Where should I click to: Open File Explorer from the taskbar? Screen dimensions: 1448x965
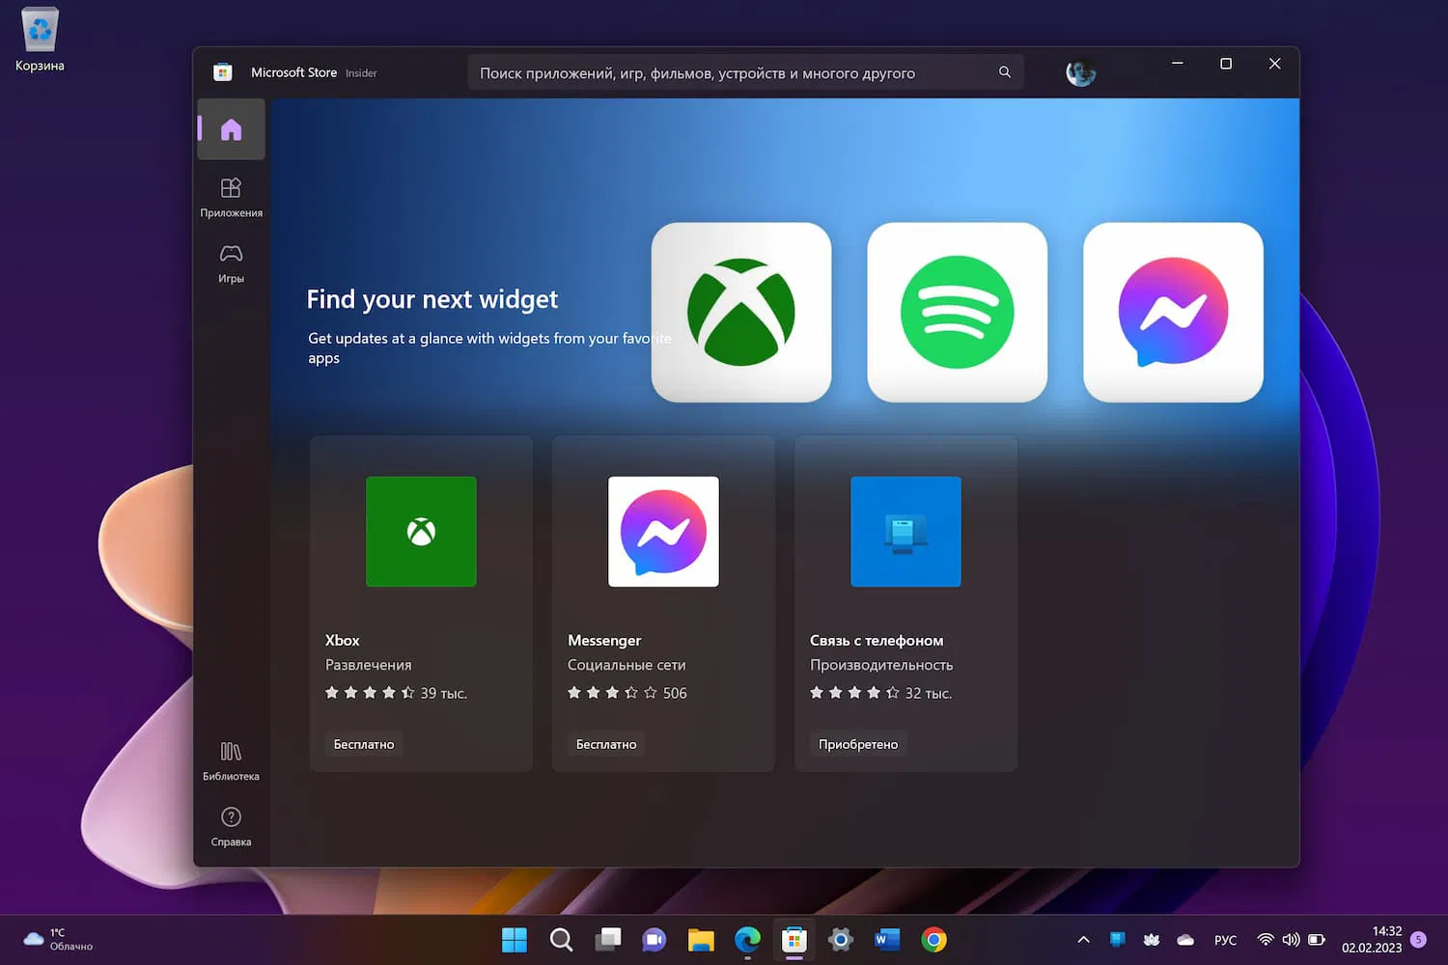[701, 939]
